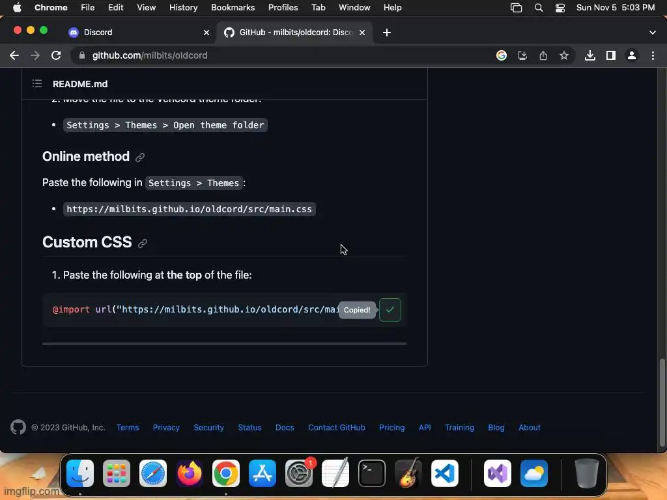The image size is (667, 500).
Task: Open TextEdit from the dock
Action: (335, 473)
